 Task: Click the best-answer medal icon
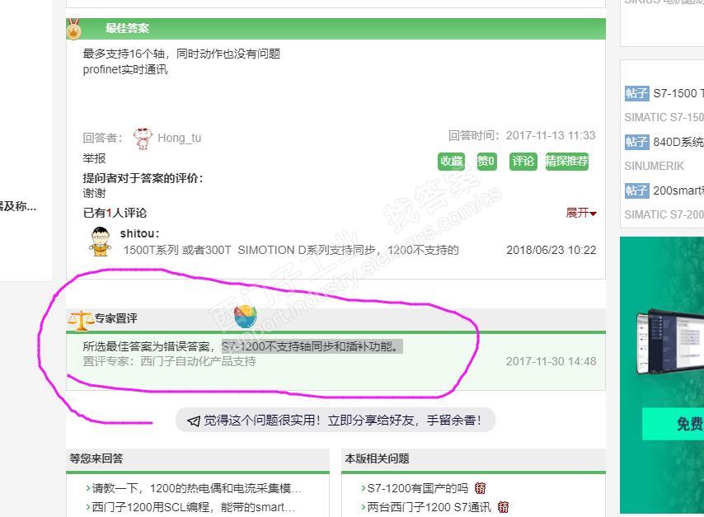coord(74,29)
